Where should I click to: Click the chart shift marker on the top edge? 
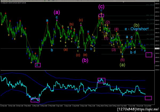pyautogui.click(x=123, y=2)
